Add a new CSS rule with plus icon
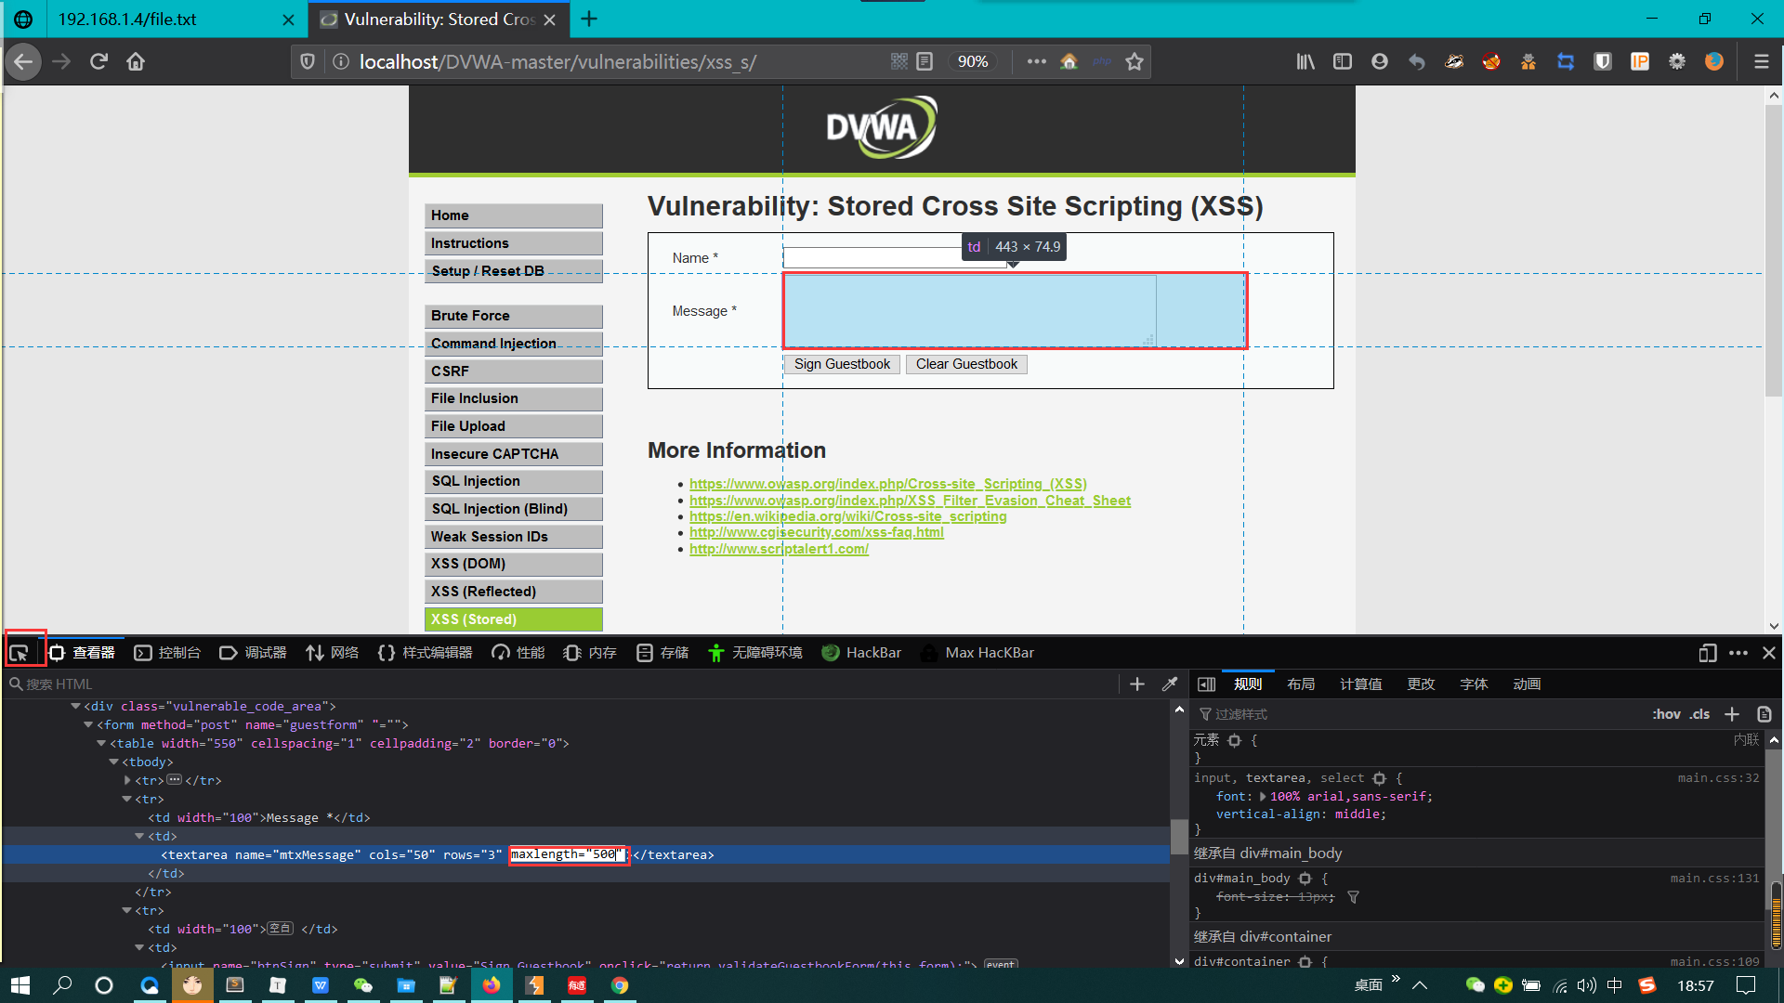Screen dimensions: 1784x1003 [1732, 713]
